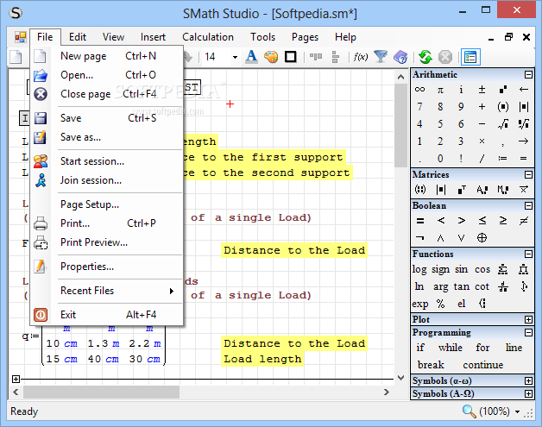Insert the 'while' programming keyword
This screenshot has width=542, height=427.
(x=450, y=348)
